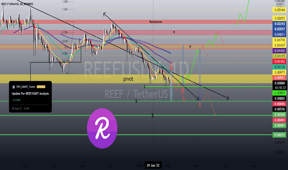Select the 0.01432 purple price label

[x=280, y=51]
